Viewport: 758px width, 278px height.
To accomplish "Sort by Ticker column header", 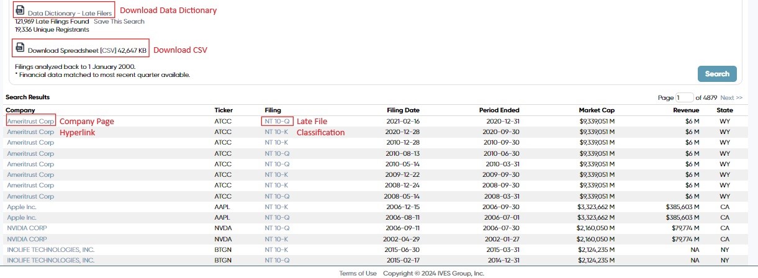I will 223,110.
